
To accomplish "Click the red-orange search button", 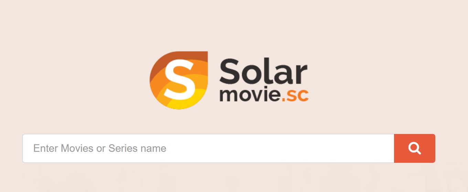I will click(415, 148).
